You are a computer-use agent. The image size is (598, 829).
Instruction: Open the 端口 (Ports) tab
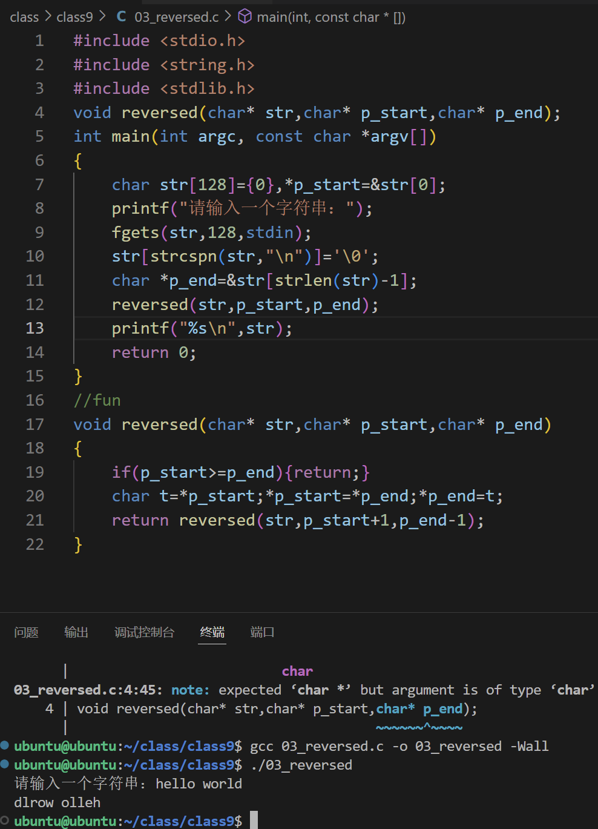tap(261, 632)
